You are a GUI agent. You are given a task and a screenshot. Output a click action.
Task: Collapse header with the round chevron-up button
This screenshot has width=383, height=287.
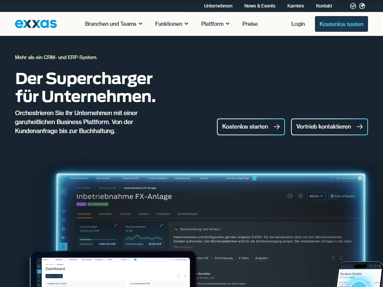click(x=354, y=218)
